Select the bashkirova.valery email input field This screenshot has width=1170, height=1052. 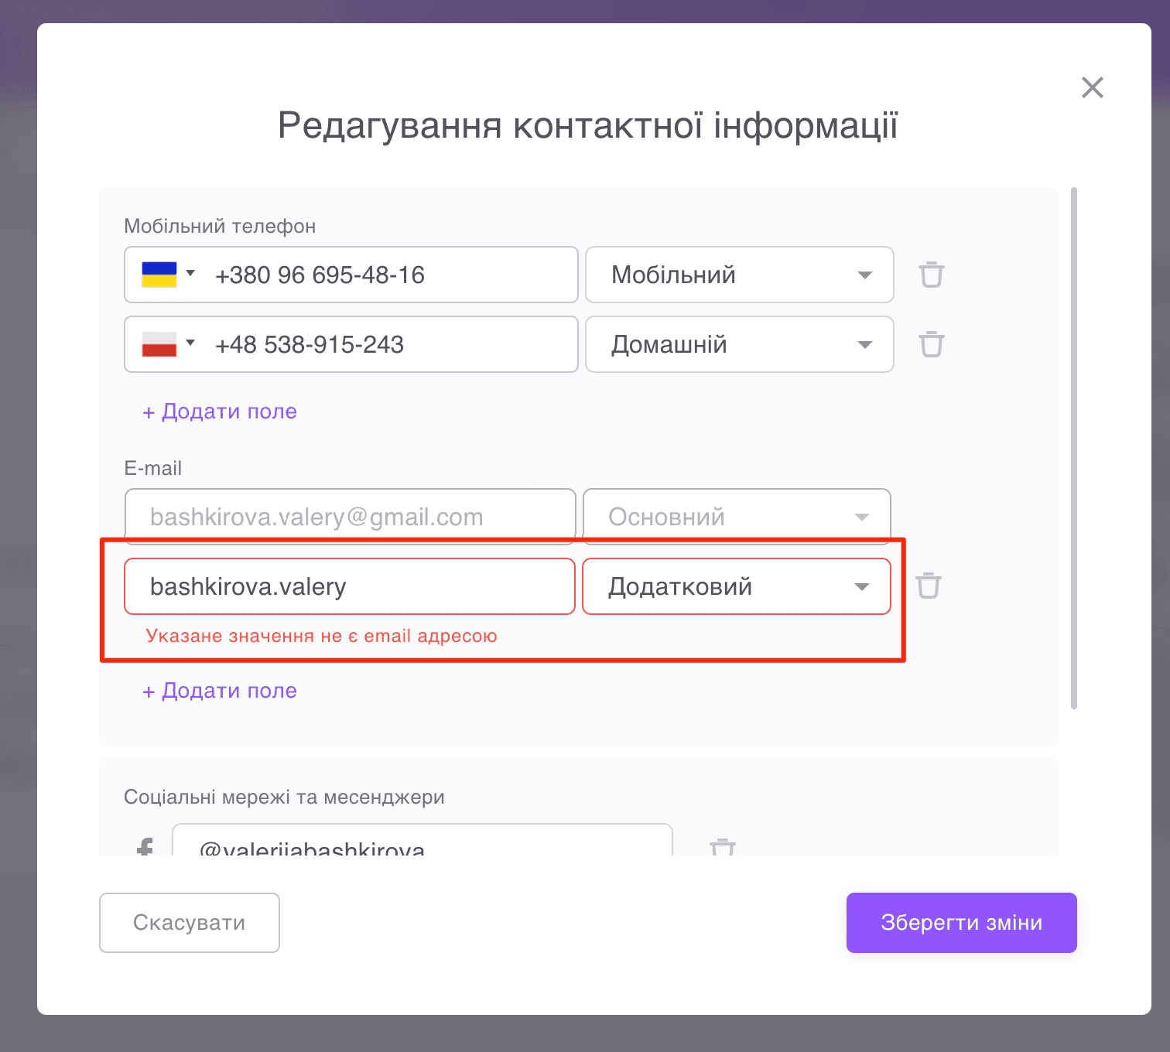[x=348, y=586]
